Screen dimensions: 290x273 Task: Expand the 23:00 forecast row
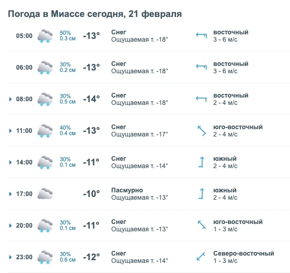10,257
